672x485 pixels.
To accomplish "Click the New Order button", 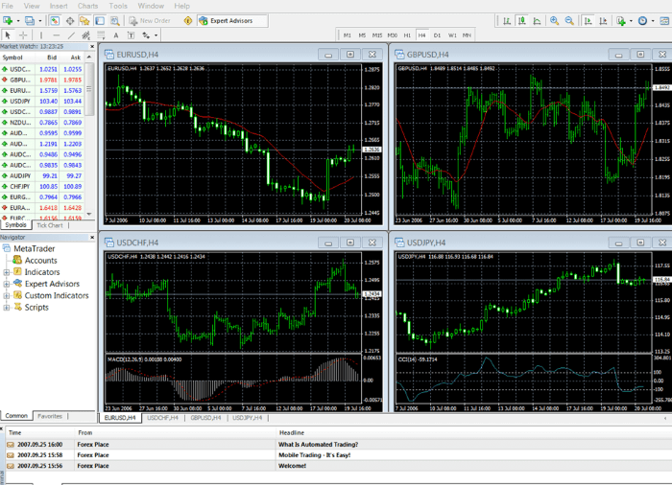I will [150, 20].
